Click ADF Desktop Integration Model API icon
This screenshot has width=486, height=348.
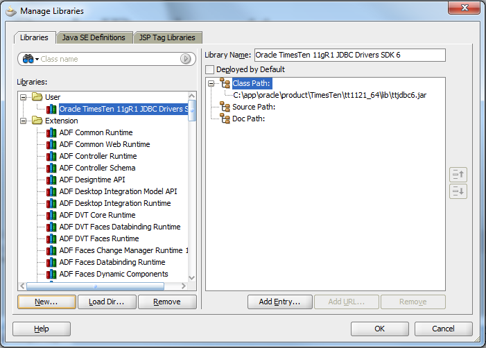point(51,191)
